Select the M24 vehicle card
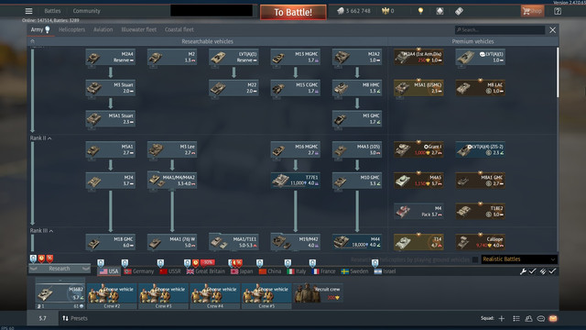586x330 pixels. coord(110,181)
